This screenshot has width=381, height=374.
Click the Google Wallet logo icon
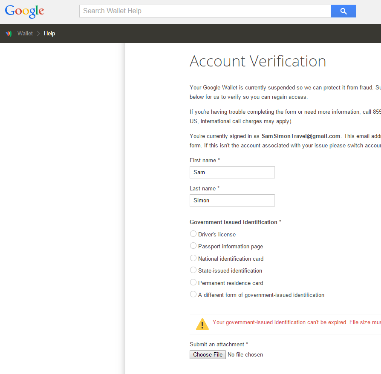[9, 34]
